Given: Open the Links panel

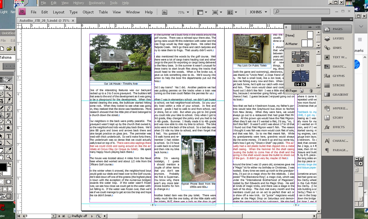Looking at the screenshot, I should [337, 48].
